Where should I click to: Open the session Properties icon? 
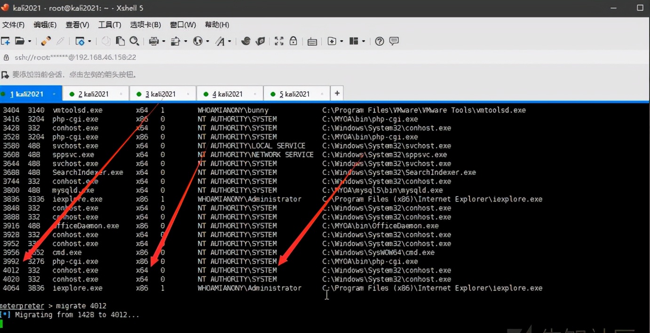80,41
